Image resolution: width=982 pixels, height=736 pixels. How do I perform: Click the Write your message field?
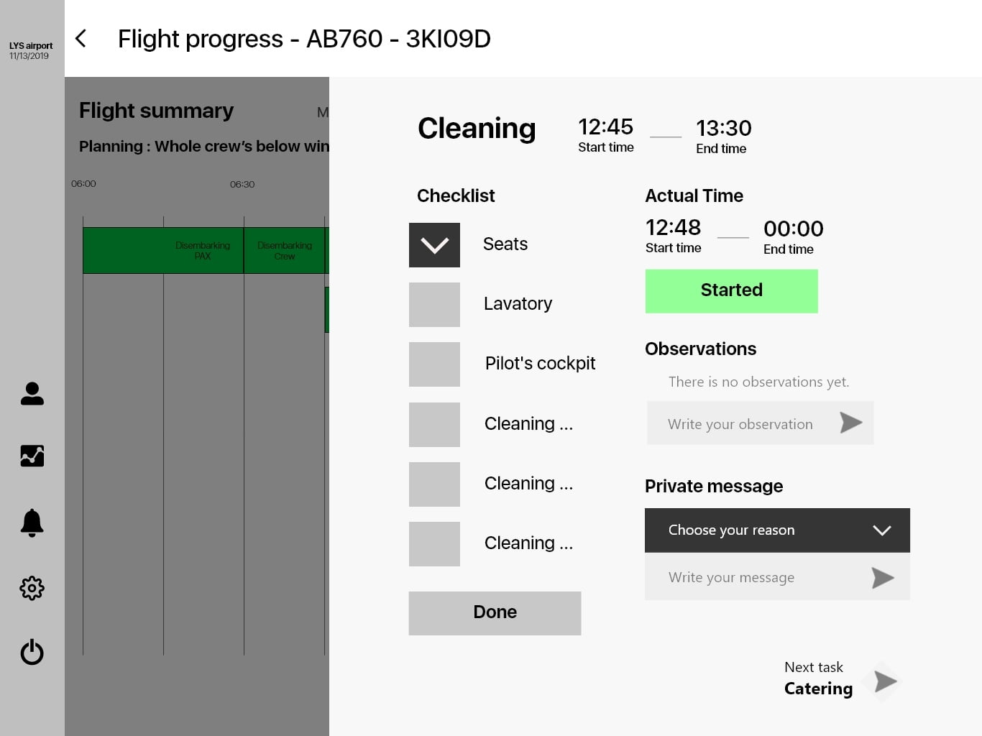pos(755,577)
